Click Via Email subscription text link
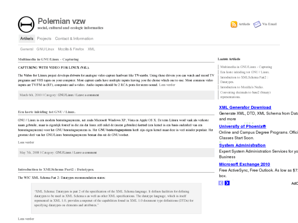Viewport: 298px width, 223px height. tap(269, 24)
